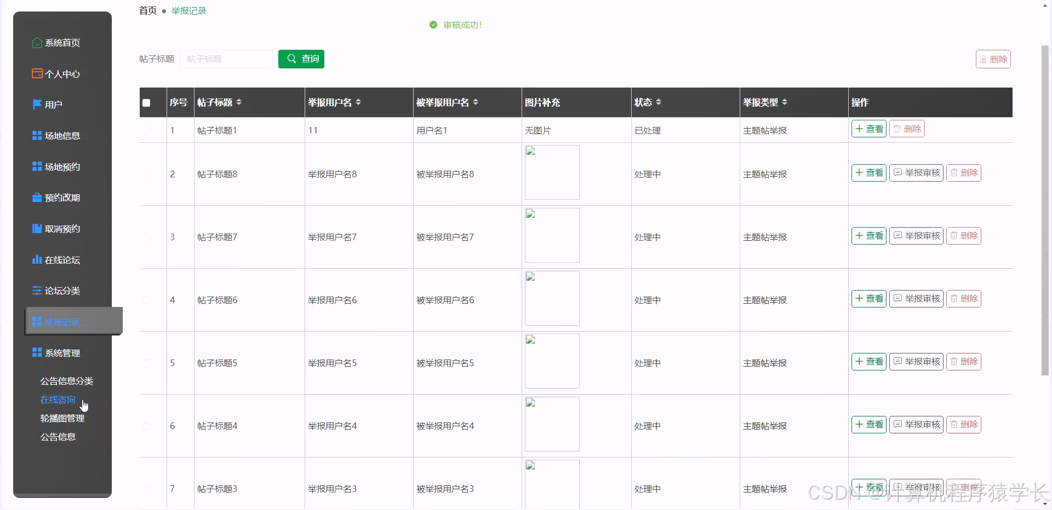This screenshot has height=510, width=1052.
Task: Collapse the 系统管理 menu
Action: coord(62,353)
